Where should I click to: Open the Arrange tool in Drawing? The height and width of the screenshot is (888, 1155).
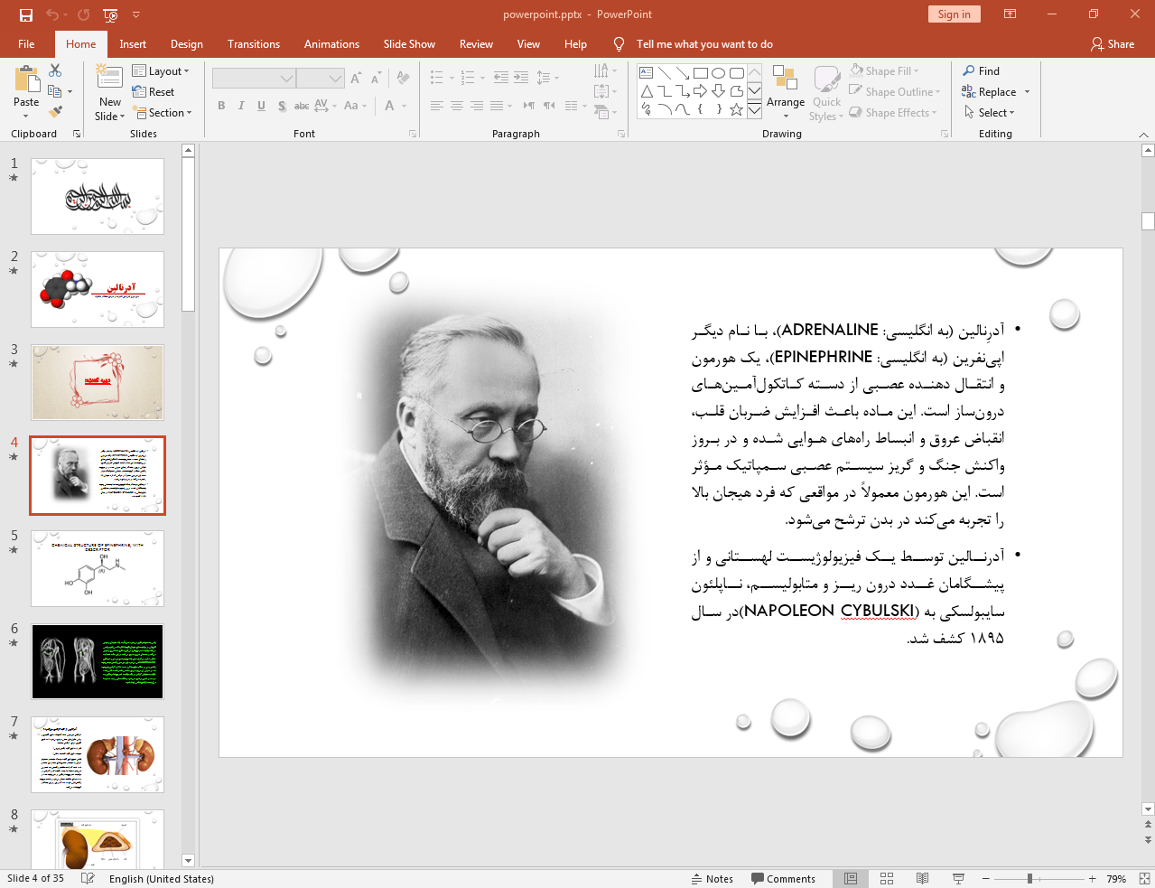(x=785, y=89)
